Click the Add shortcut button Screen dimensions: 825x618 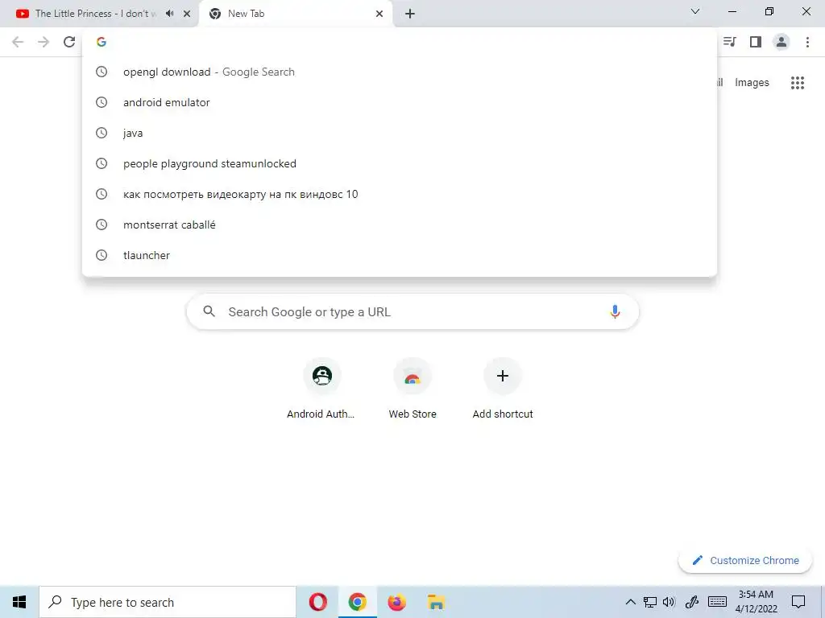tap(503, 389)
